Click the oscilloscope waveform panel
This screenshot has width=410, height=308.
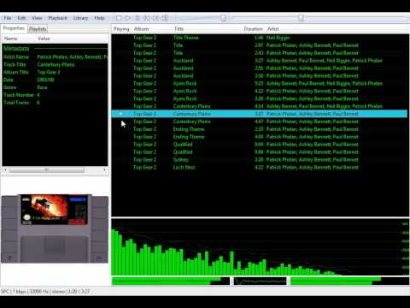click(260, 281)
